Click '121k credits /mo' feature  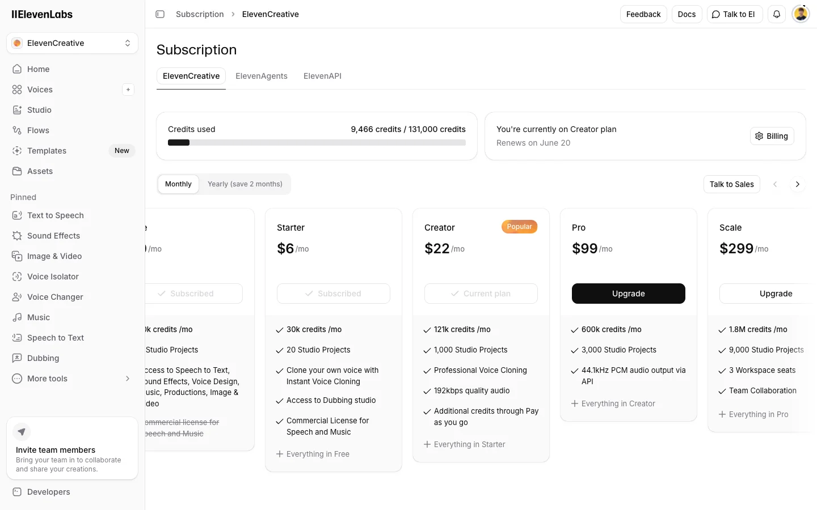pyautogui.click(x=462, y=329)
